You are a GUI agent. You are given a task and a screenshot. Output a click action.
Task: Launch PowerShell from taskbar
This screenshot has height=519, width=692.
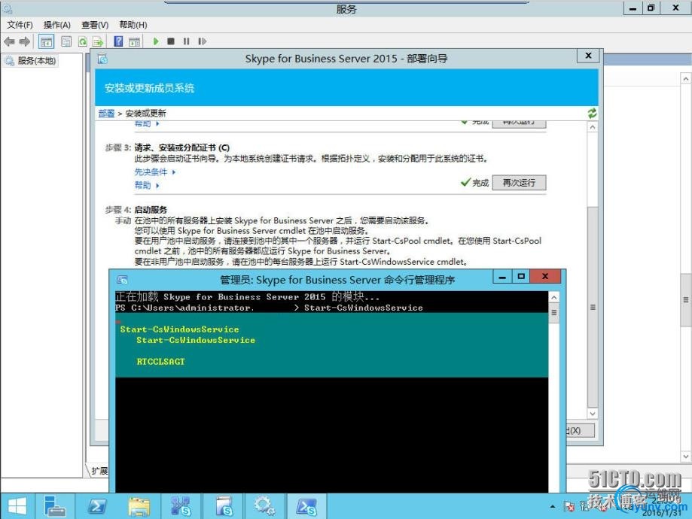[96, 506]
